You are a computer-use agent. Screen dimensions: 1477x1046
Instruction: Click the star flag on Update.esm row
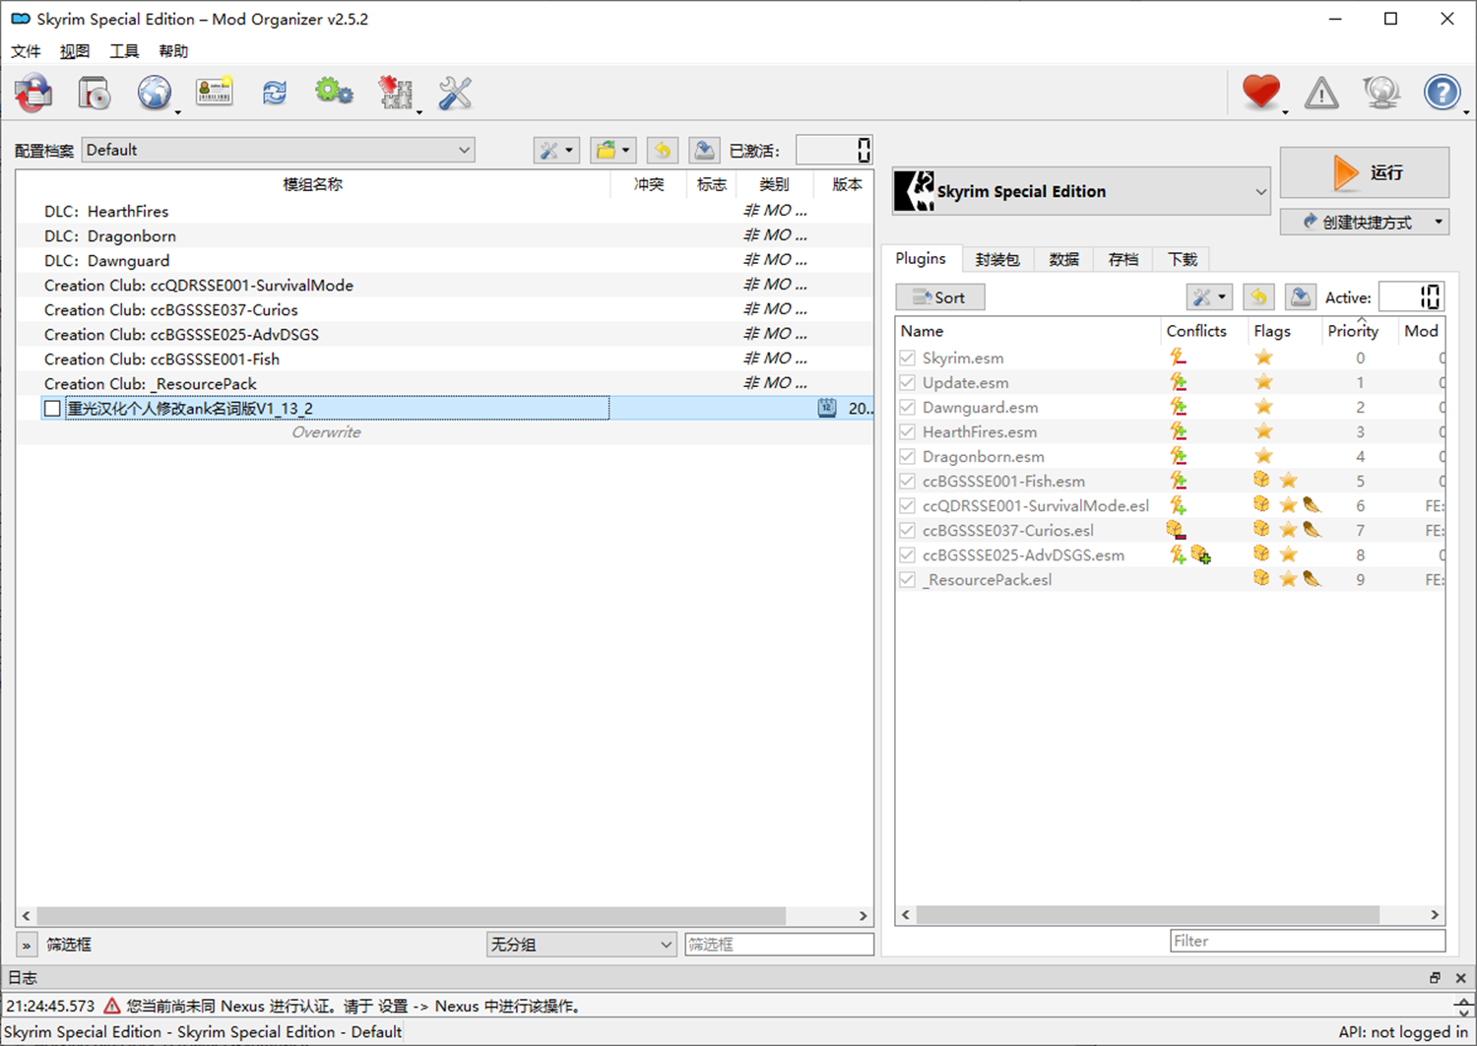(1264, 382)
